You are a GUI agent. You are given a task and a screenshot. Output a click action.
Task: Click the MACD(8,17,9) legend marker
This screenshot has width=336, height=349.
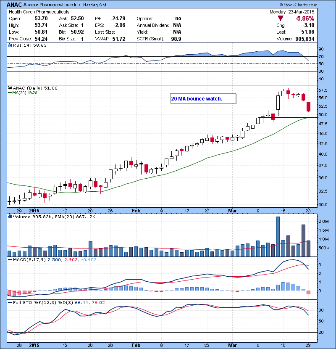pyautogui.click(x=10, y=259)
